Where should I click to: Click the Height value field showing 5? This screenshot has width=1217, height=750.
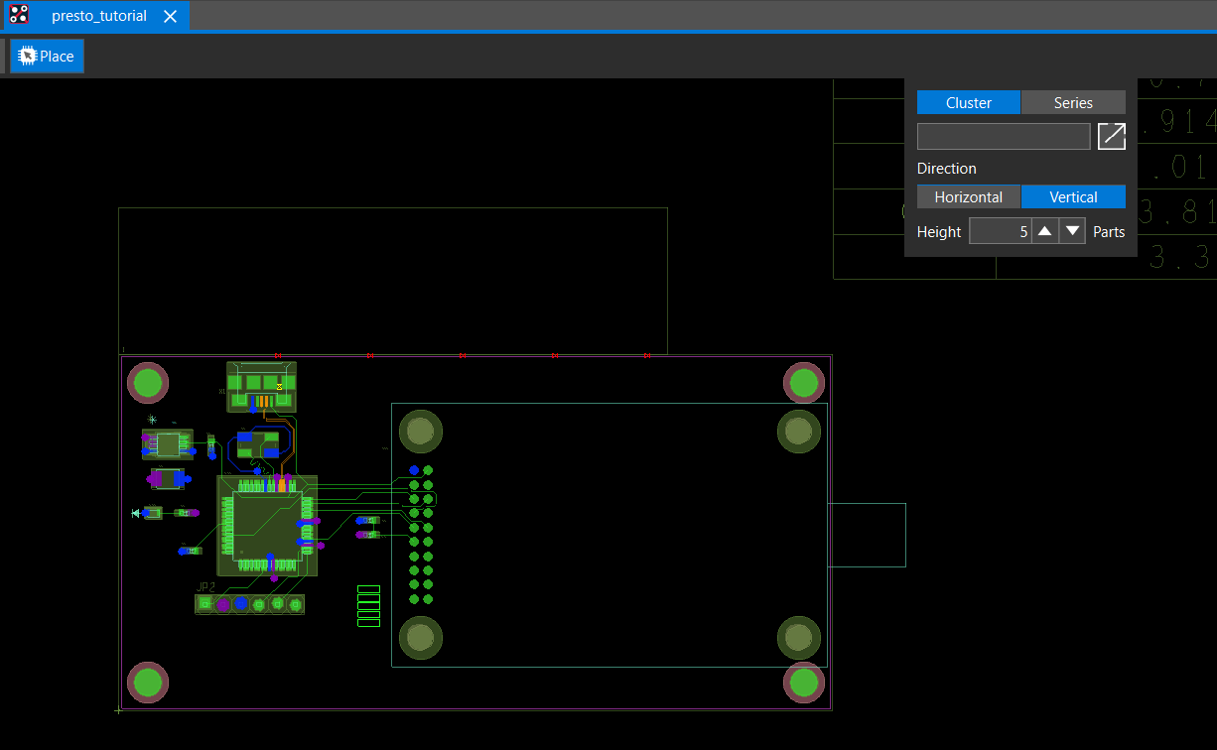coord(998,230)
